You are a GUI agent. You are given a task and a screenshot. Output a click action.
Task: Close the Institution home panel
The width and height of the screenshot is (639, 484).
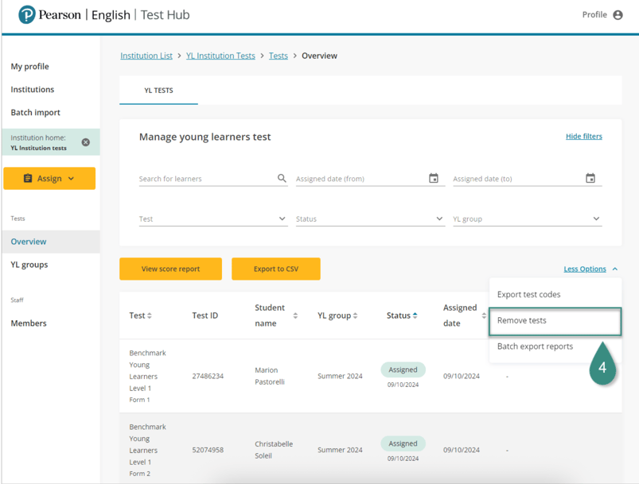pyautogui.click(x=86, y=142)
